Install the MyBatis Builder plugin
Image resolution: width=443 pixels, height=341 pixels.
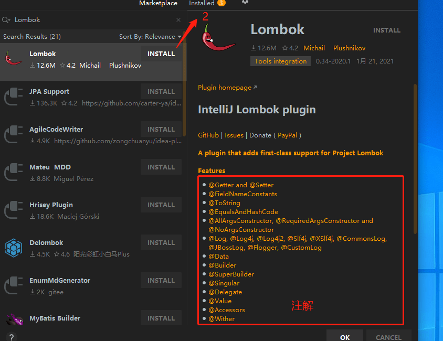(161, 318)
